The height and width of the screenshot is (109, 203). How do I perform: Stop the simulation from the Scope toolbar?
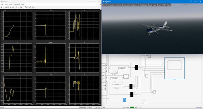coord(13,7)
